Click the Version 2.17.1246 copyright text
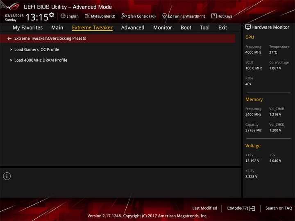This screenshot has width=295, height=221. [147, 216]
